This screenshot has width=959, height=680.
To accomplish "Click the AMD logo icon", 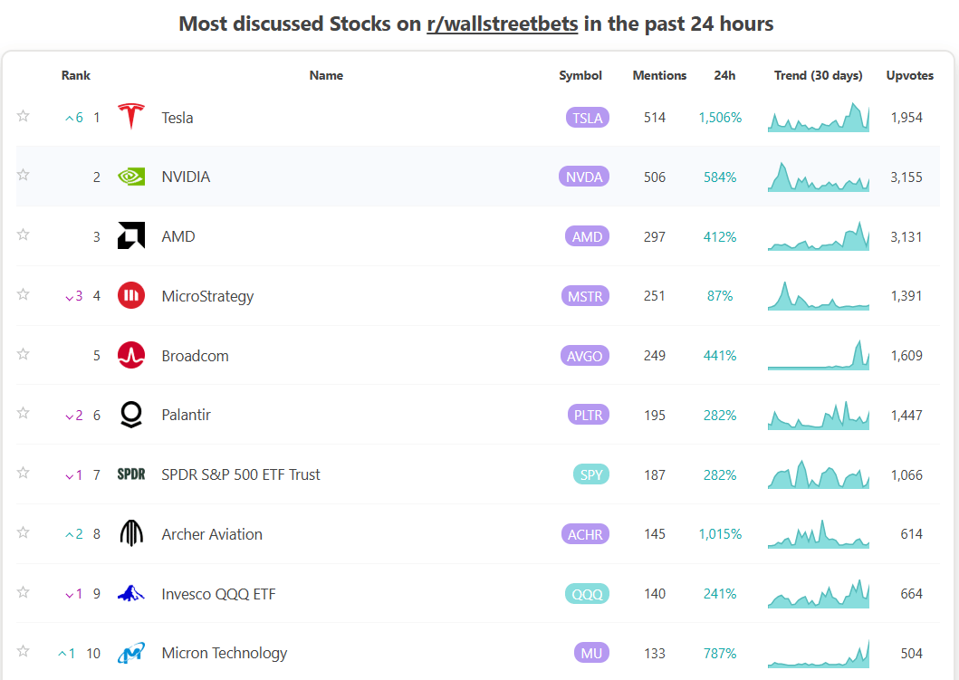I will [131, 235].
